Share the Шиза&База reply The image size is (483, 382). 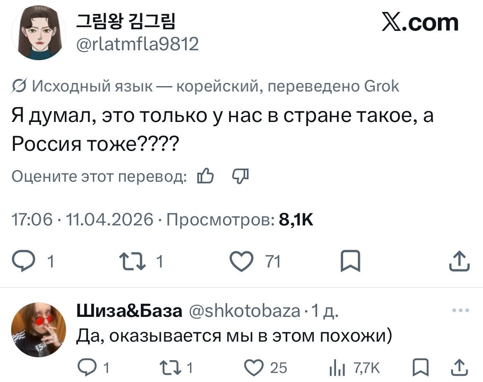click(x=459, y=367)
